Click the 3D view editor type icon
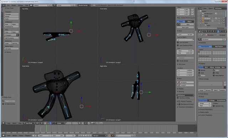228x138 pixels. pos(4,123)
